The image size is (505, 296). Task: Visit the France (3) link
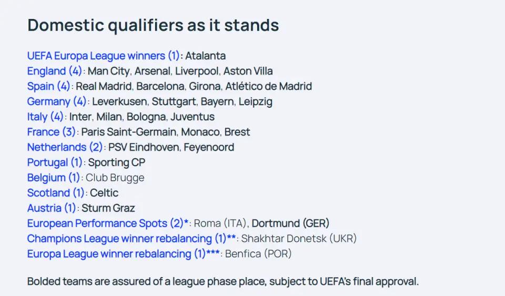click(51, 132)
